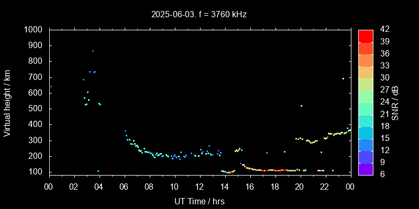Click the "SNR / dB" colorbar label
The image size is (419, 209).
click(x=395, y=102)
